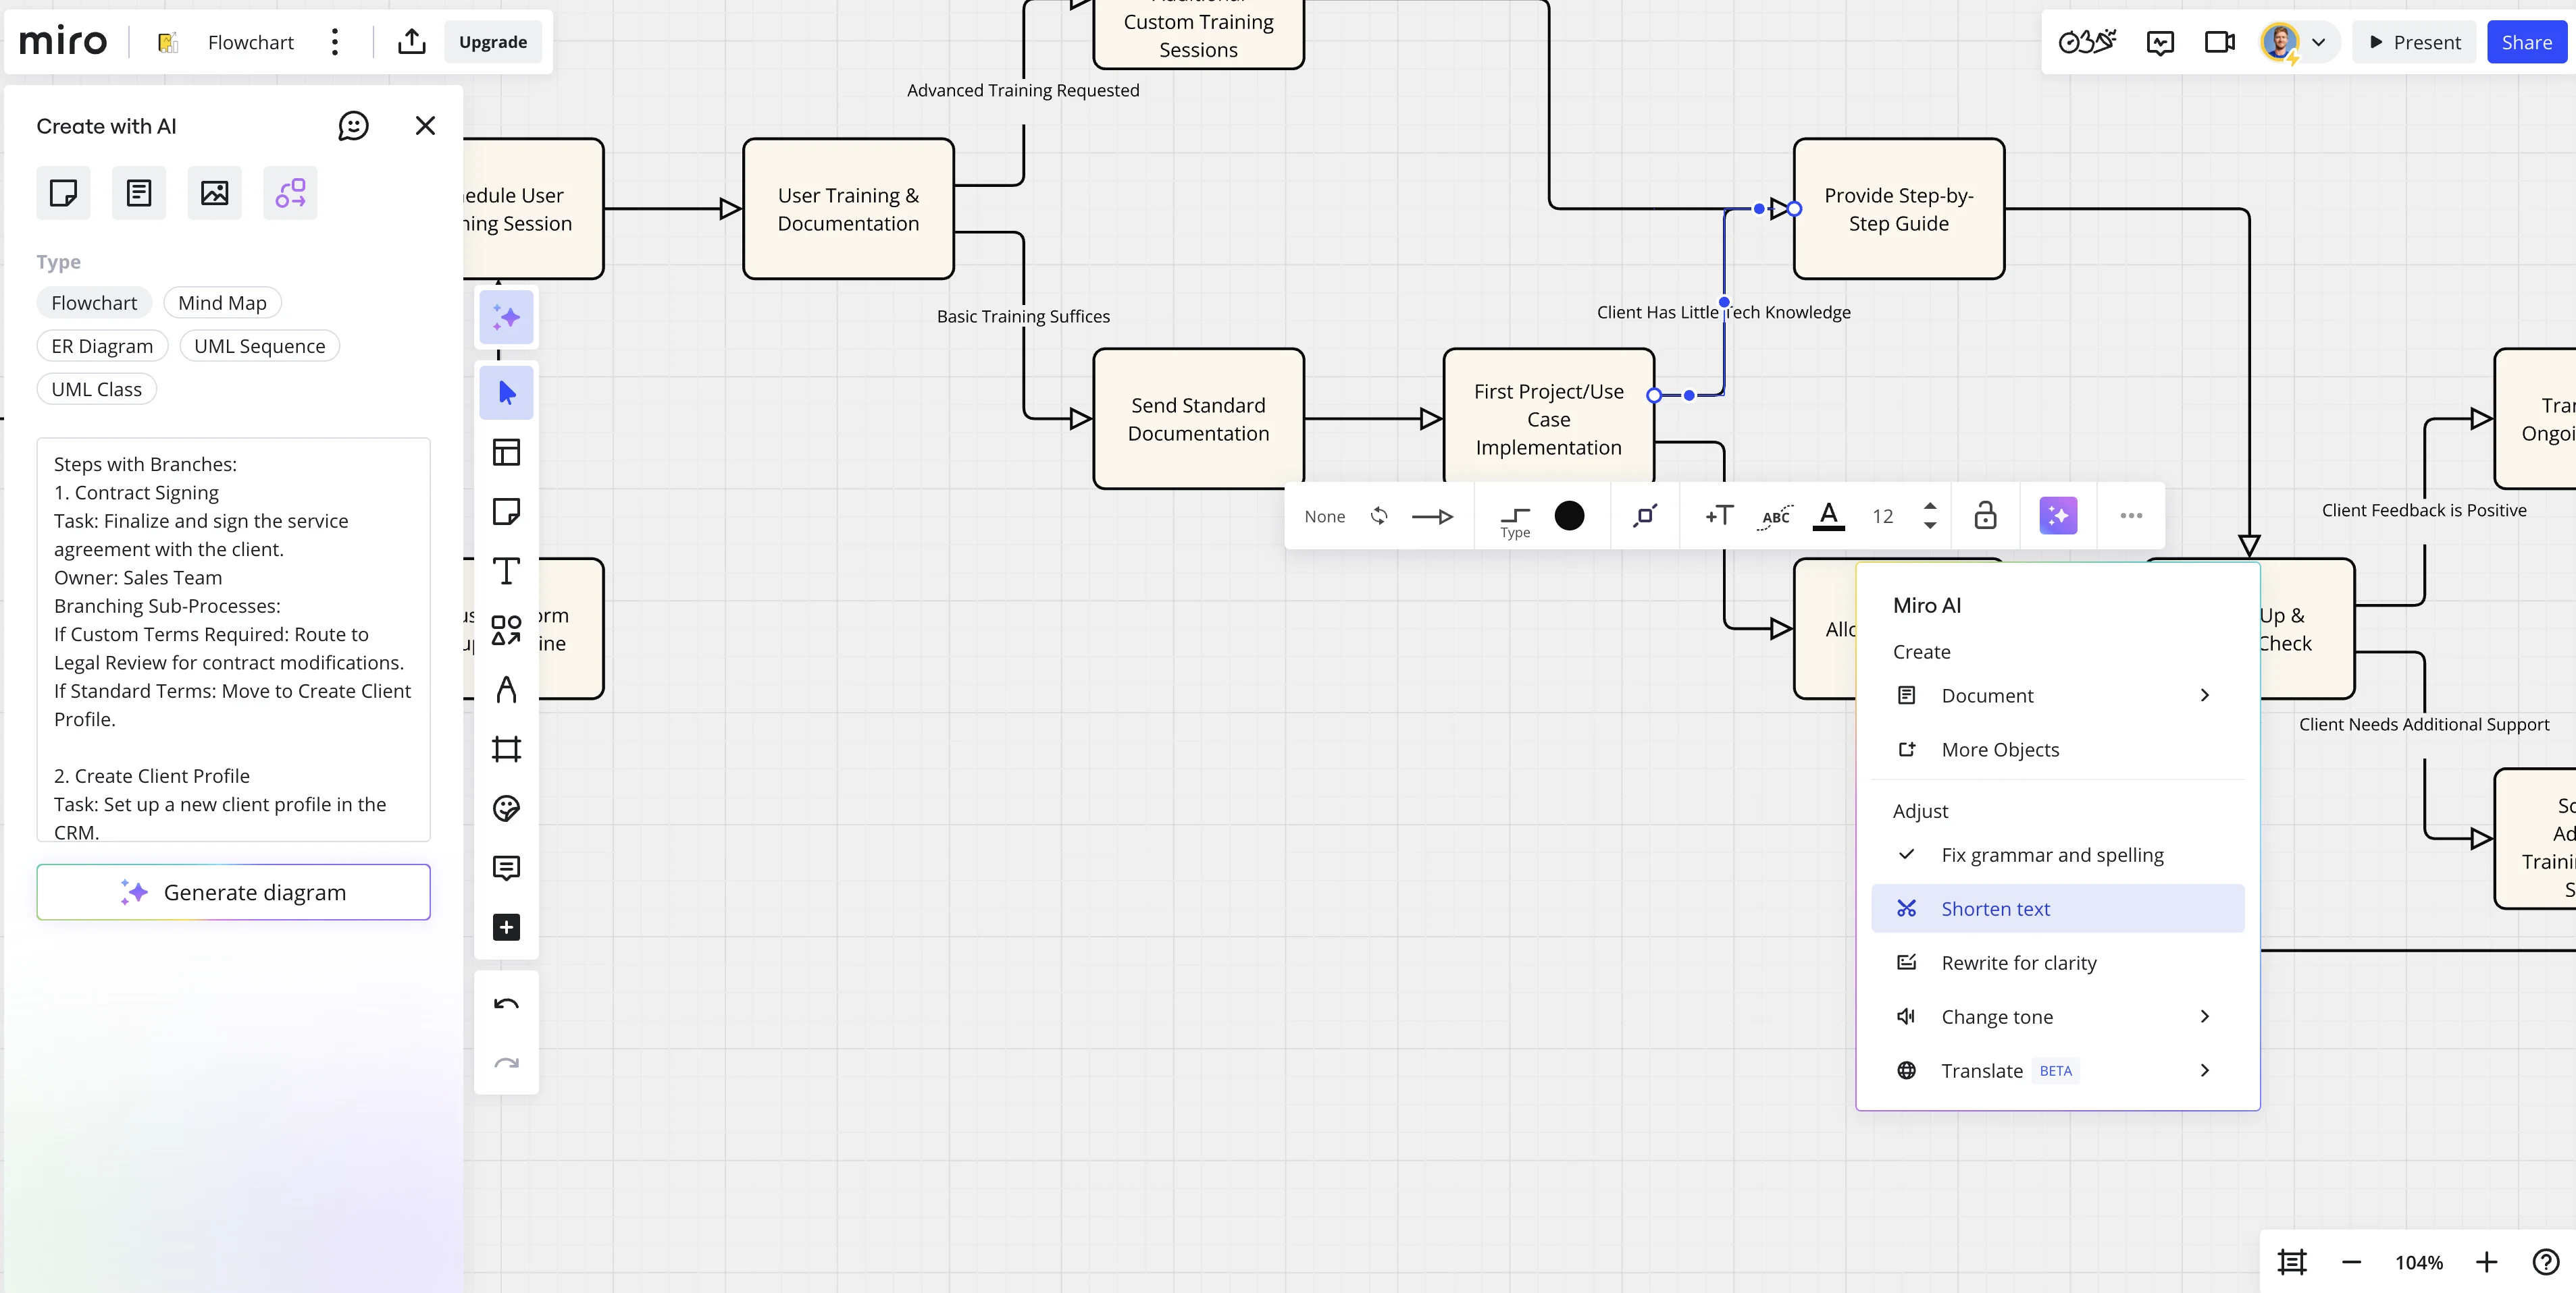The width and height of the screenshot is (2576, 1293).
Task: Click the Generate diagram button
Action: point(233,892)
